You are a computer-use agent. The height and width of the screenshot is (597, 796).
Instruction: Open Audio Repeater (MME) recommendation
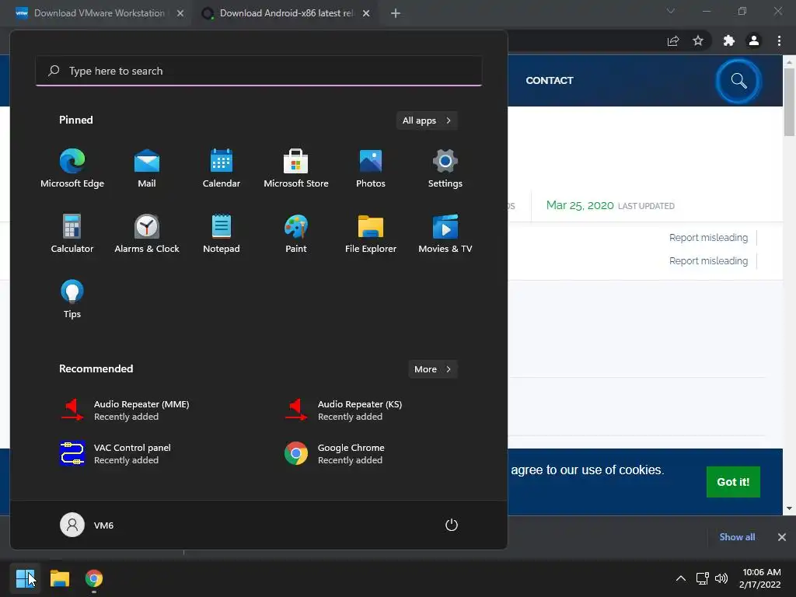125,410
